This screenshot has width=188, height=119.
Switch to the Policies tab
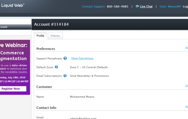coord(55,36)
